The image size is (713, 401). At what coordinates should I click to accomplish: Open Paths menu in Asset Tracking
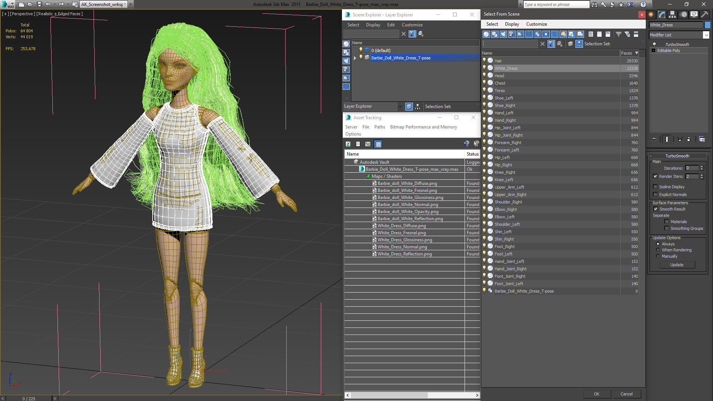(x=380, y=127)
